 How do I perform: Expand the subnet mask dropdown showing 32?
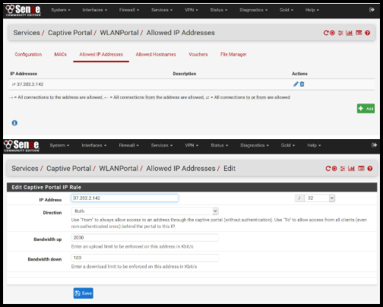pyautogui.click(x=319, y=198)
